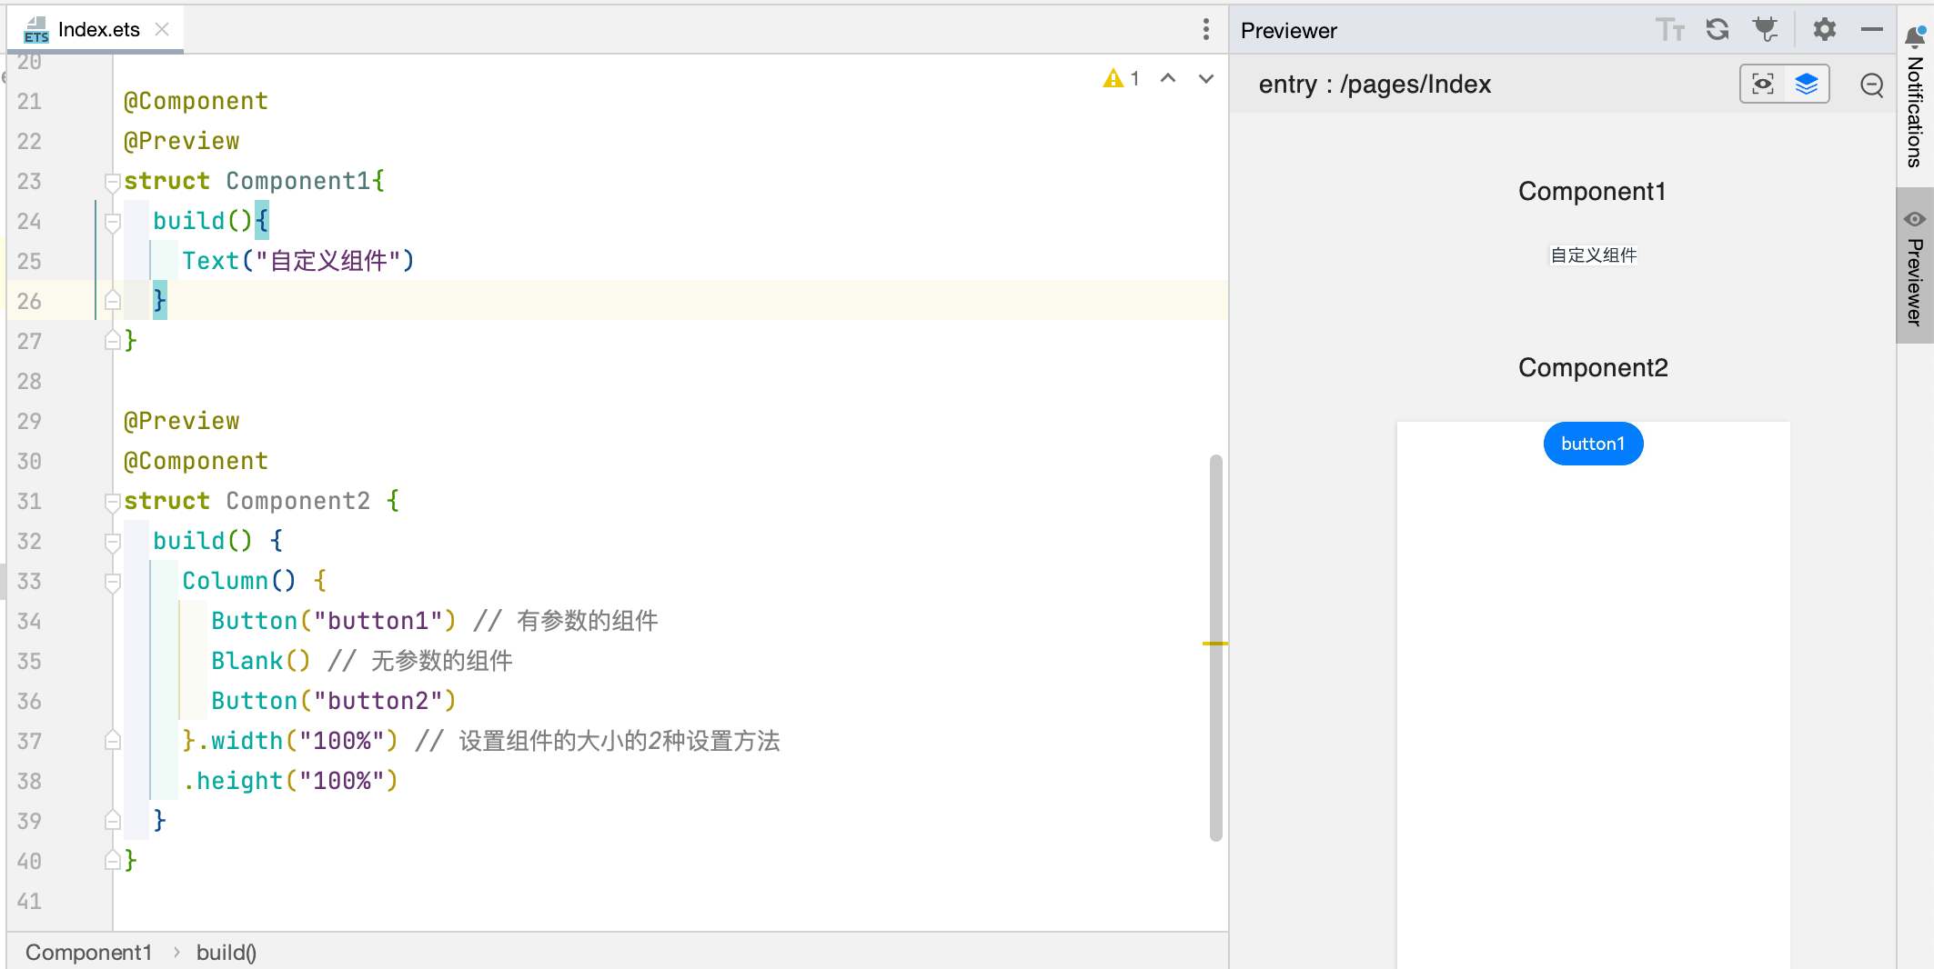Click line number 34 in the gutter
Viewport: 1934px width, 969px height.
click(29, 621)
